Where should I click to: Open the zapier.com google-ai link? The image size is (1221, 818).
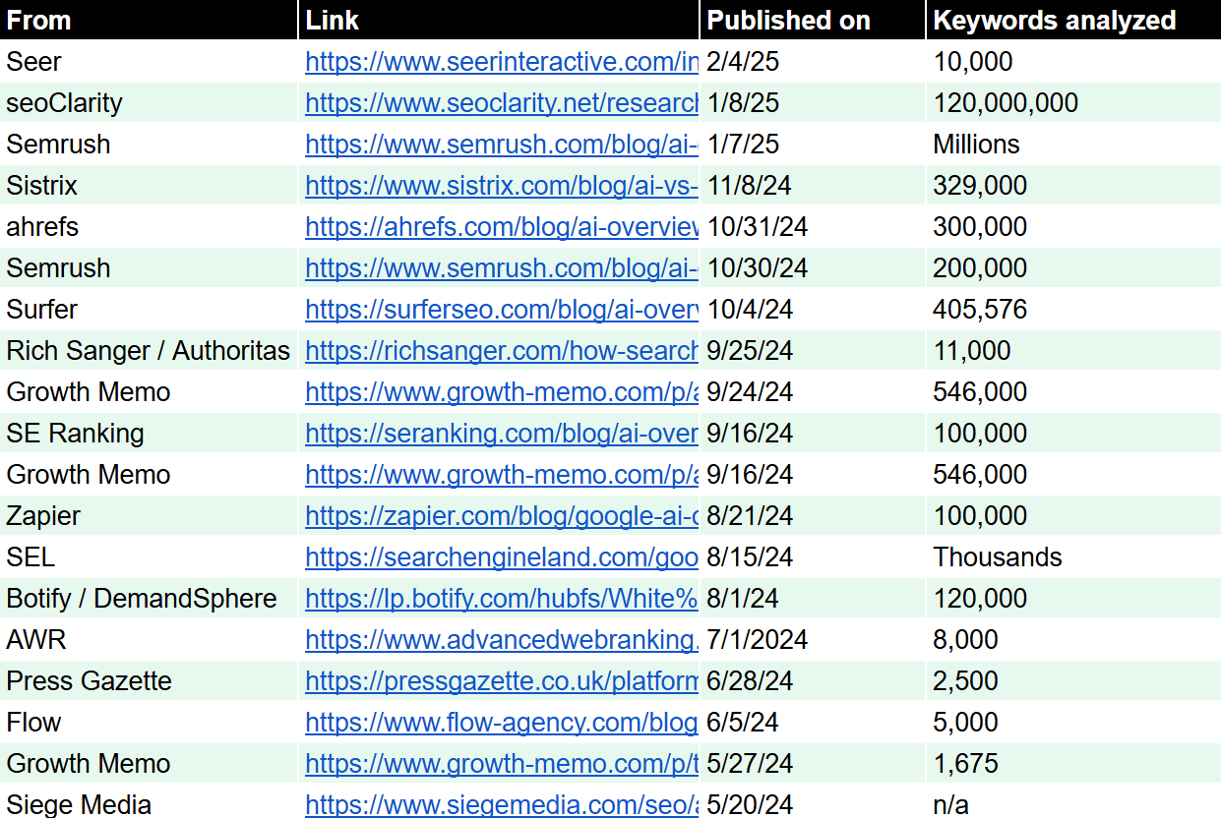pyautogui.click(x=502, y=516)
